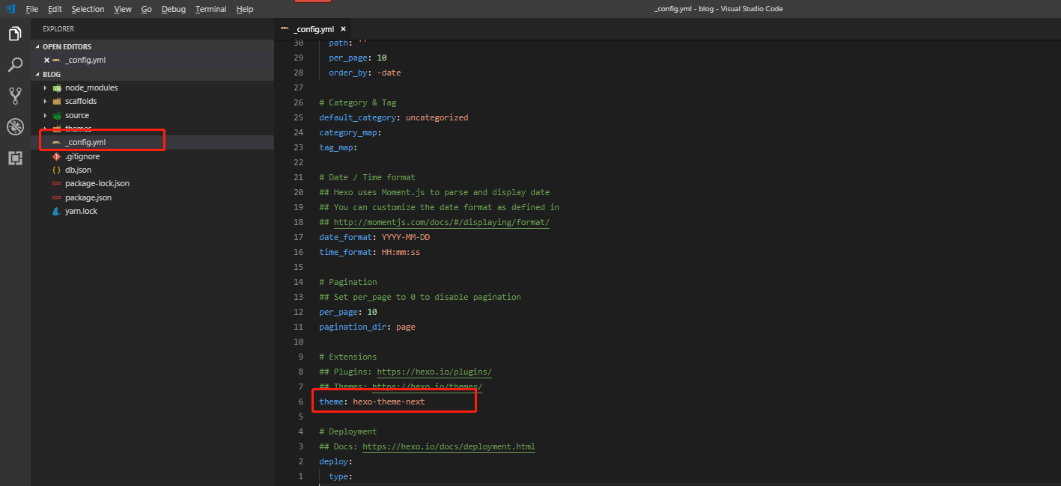
Task: Expand the scaffolds folder arrow
Action: (x=45, y=101)
